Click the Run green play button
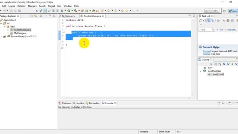This screenshot has width=238, height=134. coord(69,11)
